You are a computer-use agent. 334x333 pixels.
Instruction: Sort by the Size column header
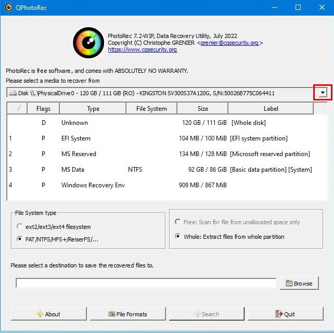point(202,108)
